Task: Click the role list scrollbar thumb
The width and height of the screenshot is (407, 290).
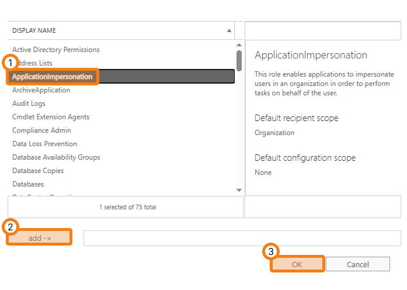Action: tap(239, 60)
